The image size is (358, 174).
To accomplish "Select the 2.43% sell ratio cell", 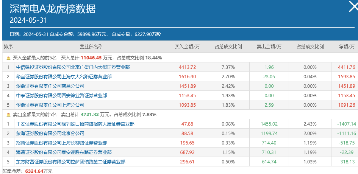I will [310, 124].
